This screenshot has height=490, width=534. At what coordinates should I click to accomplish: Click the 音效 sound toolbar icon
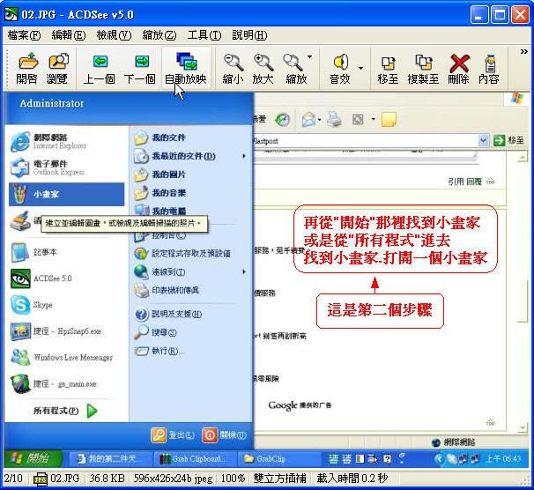[x=340, y=68]
